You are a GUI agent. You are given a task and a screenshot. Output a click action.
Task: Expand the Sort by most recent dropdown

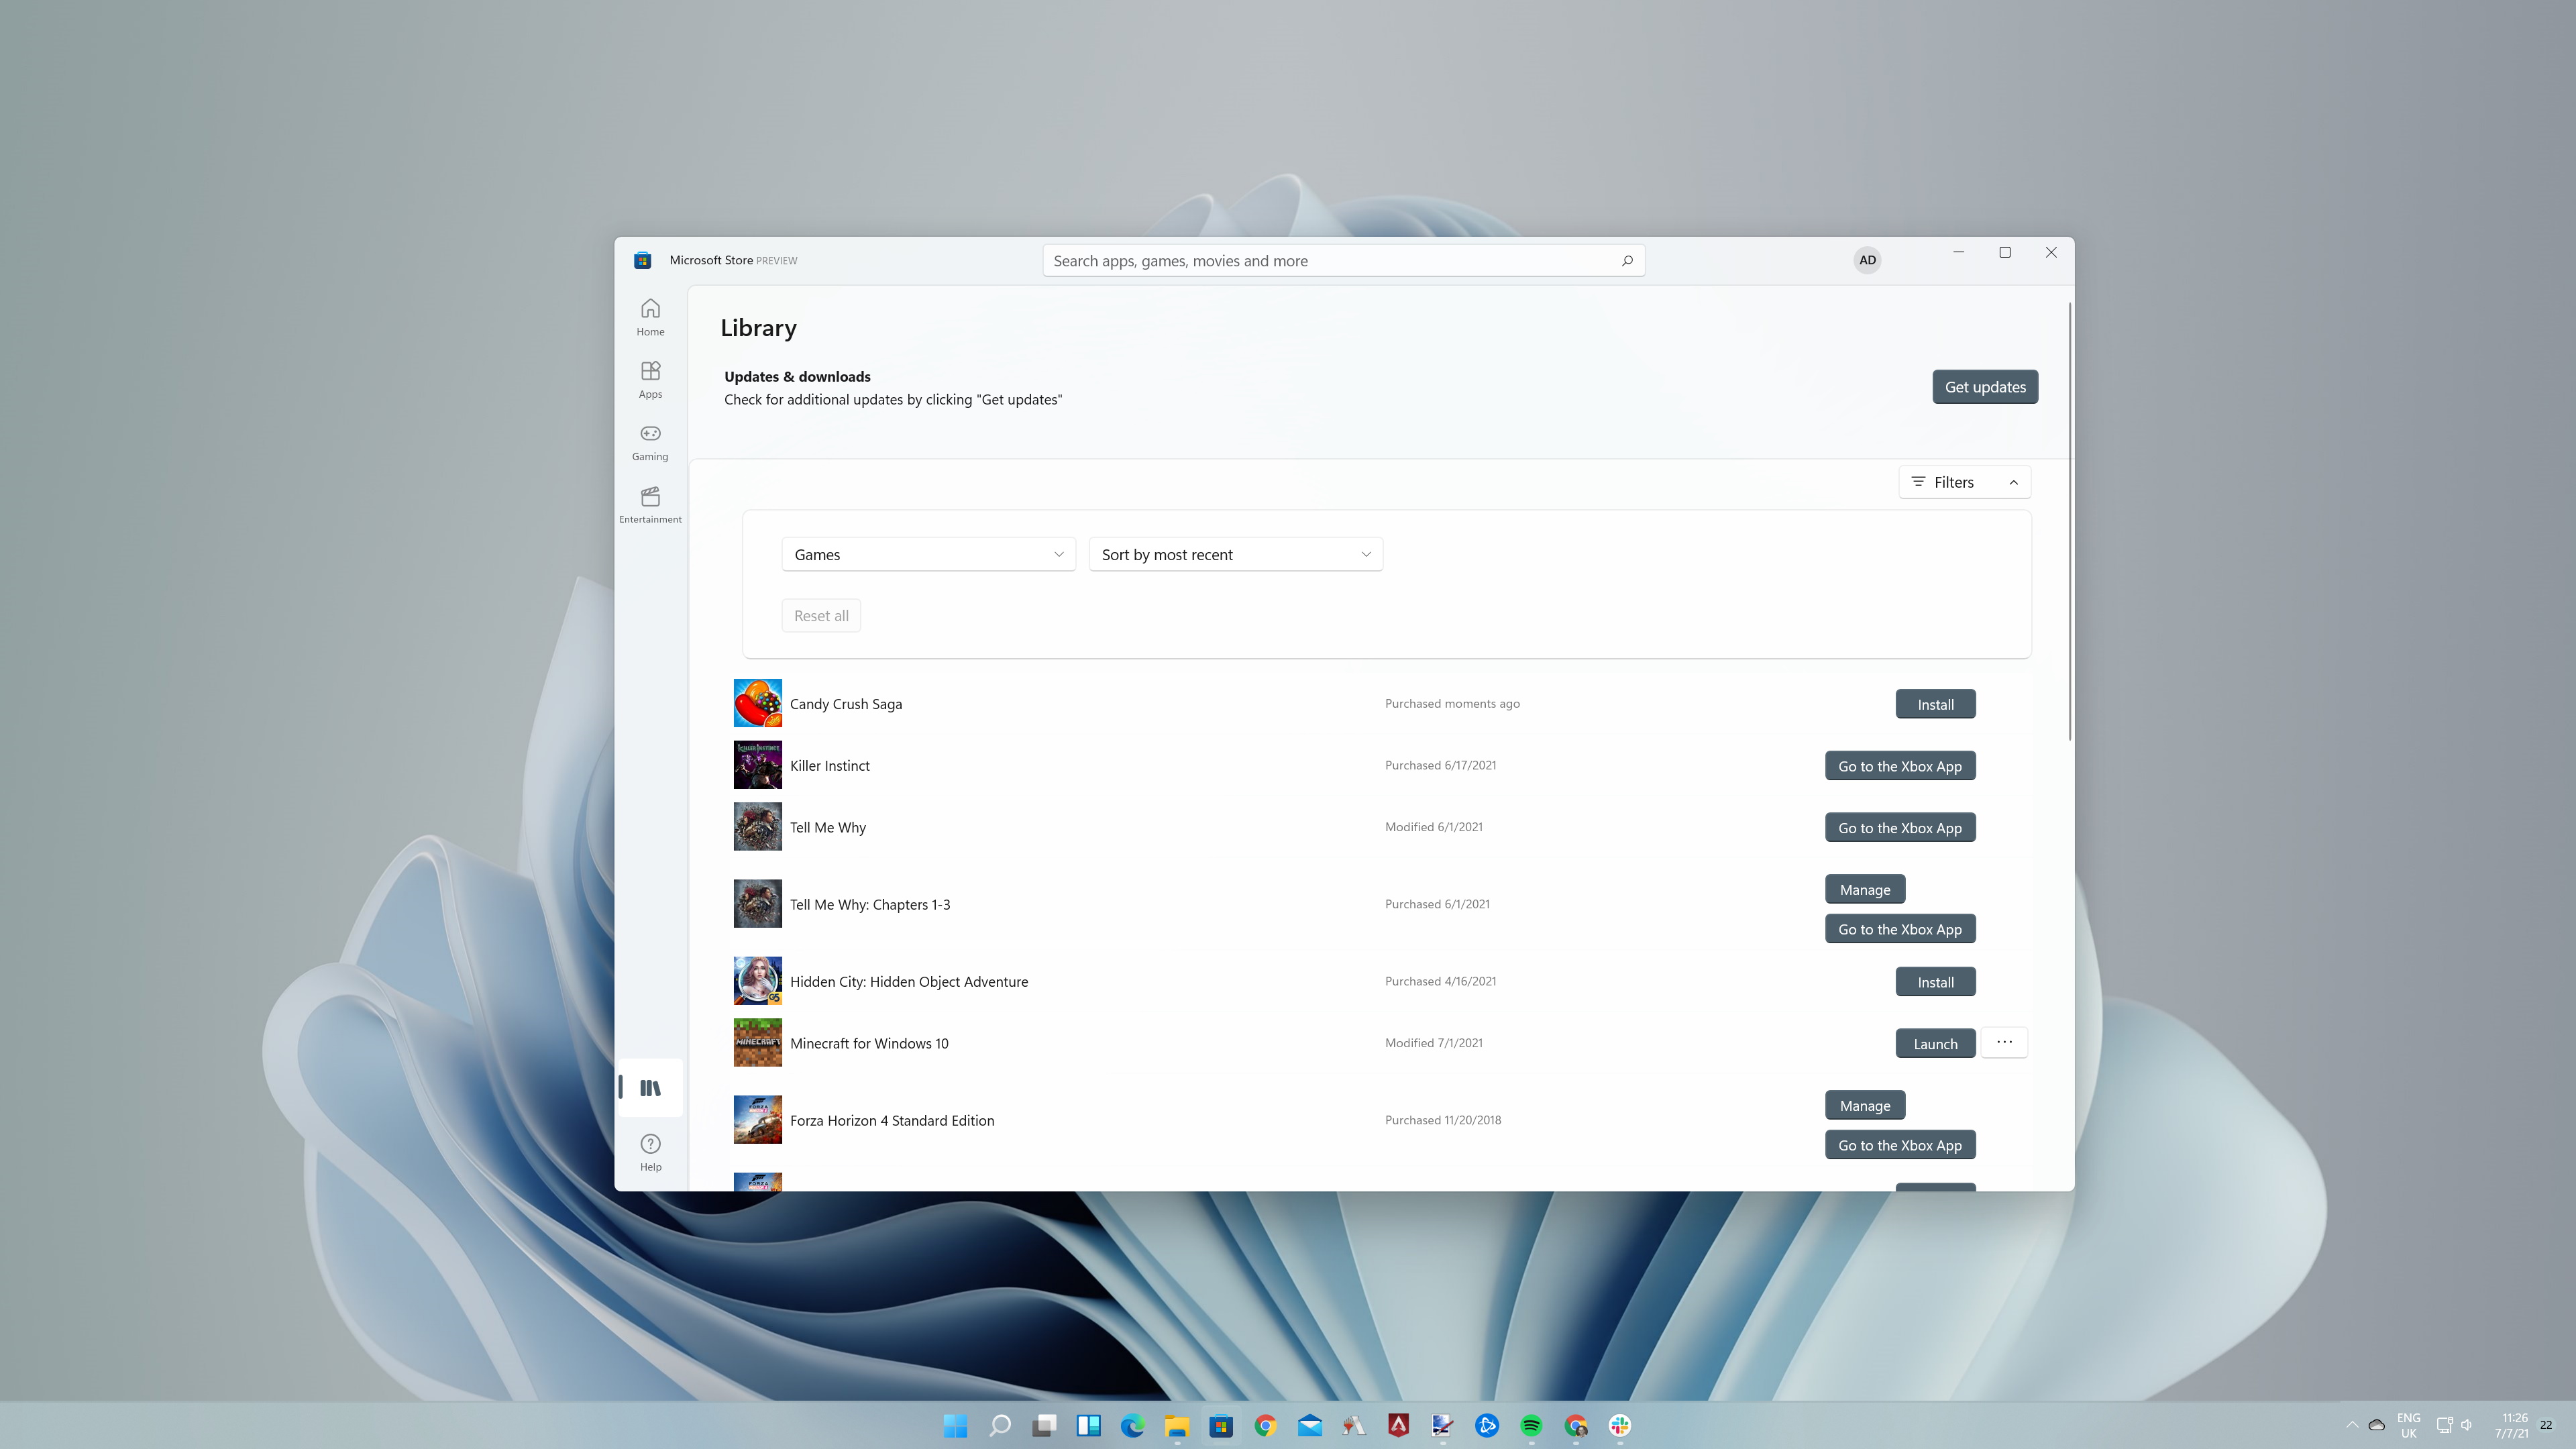coord(1233,553)
